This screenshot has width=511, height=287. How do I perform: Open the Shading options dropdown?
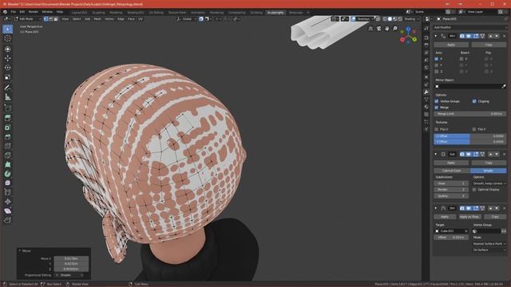click(412, 19)
